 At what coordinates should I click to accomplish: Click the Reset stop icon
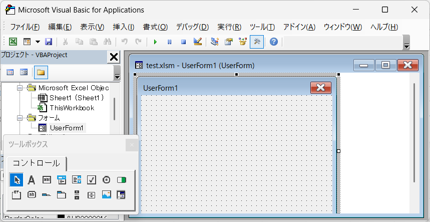pyautogui.click(x=183, y=42)
